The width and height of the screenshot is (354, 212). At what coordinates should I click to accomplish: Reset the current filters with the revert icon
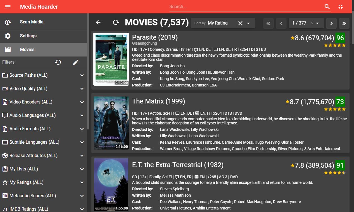pyautogui.click(x=58, y=62)
